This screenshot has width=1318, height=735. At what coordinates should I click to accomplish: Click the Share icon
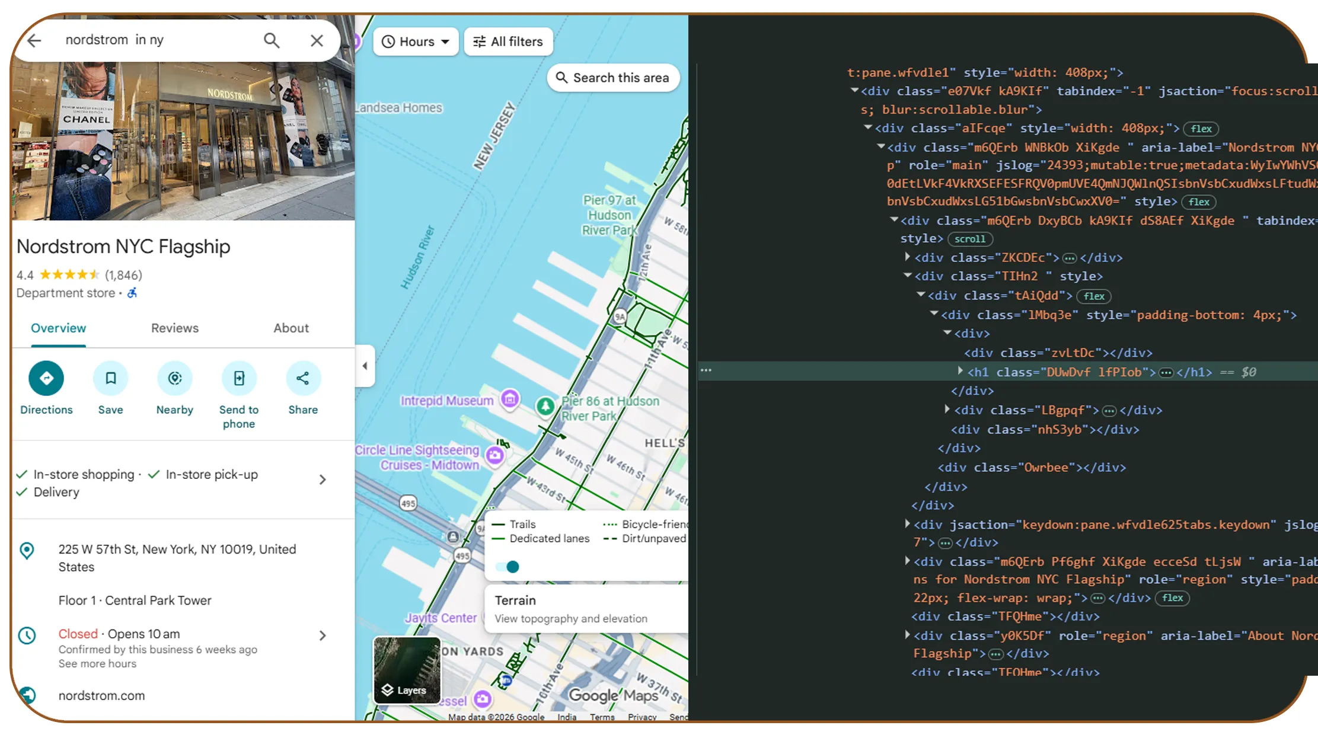(x=303, y=378)
